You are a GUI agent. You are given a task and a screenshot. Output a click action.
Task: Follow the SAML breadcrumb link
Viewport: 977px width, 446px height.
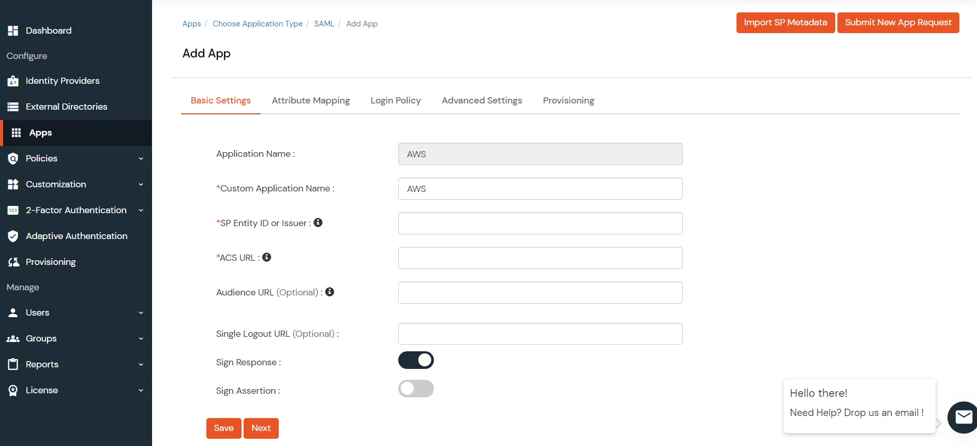pyautogui.click(x=324, y=24)
